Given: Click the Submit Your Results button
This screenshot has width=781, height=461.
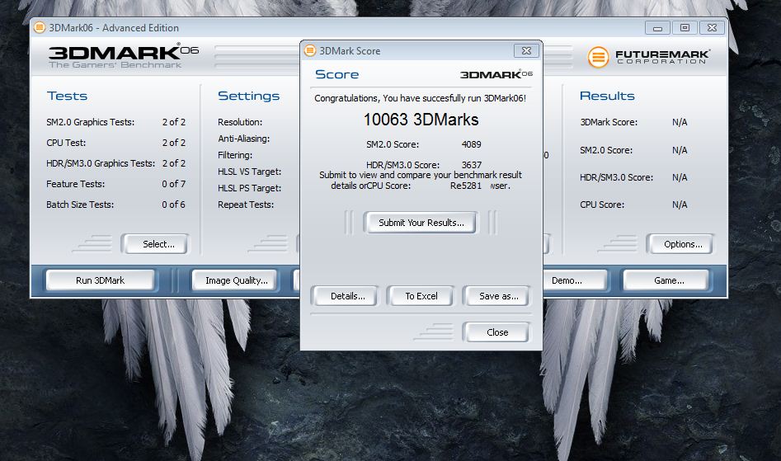Looking at the screenshot, I should tap(421, 223).
